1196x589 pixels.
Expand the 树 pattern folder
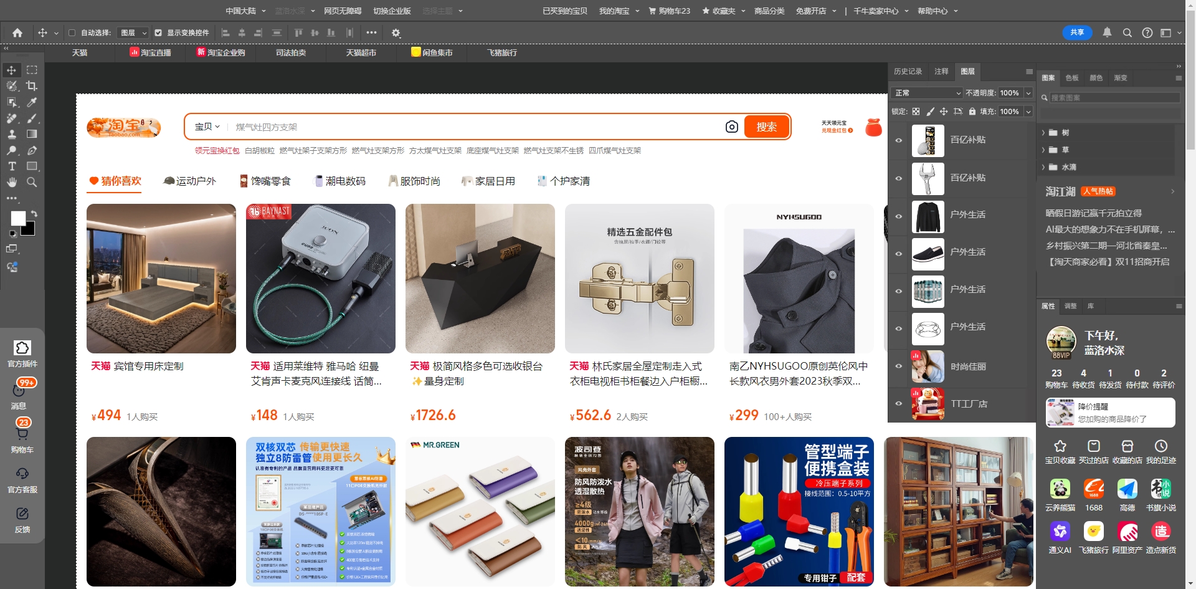click(1043, 133)
